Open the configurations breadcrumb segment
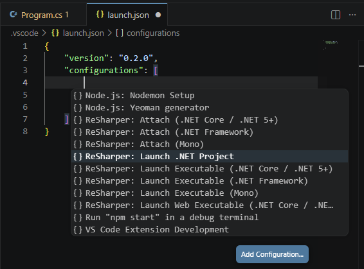 point(148,33)
